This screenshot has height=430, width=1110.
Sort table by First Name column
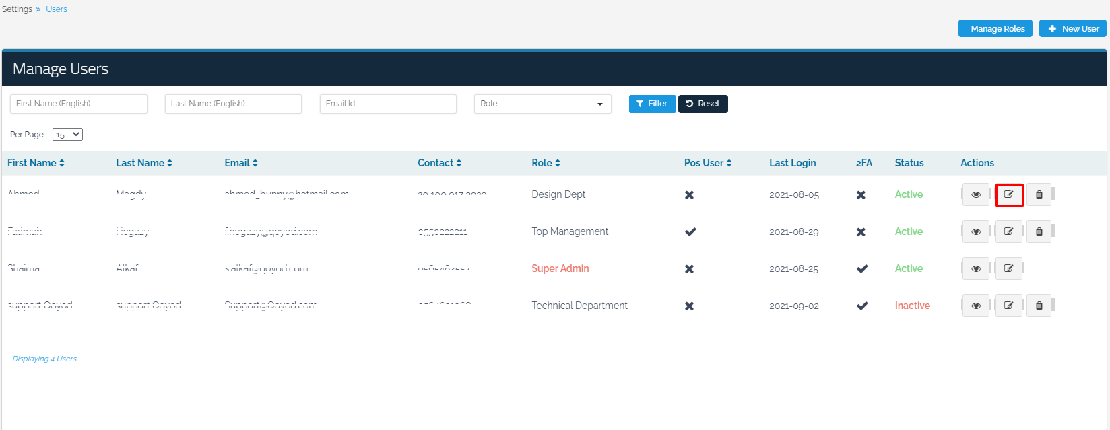click(36, 163)
